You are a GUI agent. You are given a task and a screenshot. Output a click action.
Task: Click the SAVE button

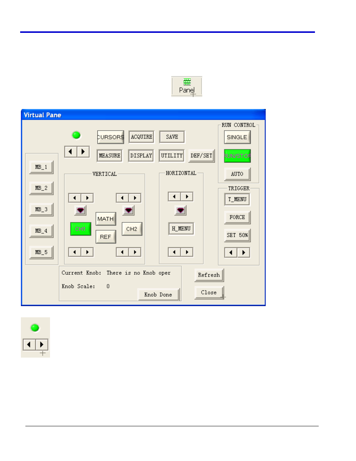tap(172, 137)
